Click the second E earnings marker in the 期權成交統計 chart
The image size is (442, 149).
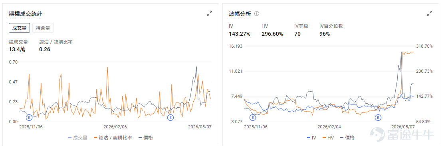(170, 117)
